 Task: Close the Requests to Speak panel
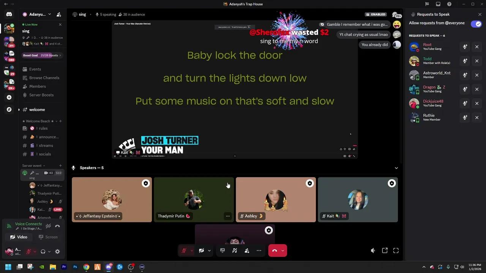[x=480, y=14]
